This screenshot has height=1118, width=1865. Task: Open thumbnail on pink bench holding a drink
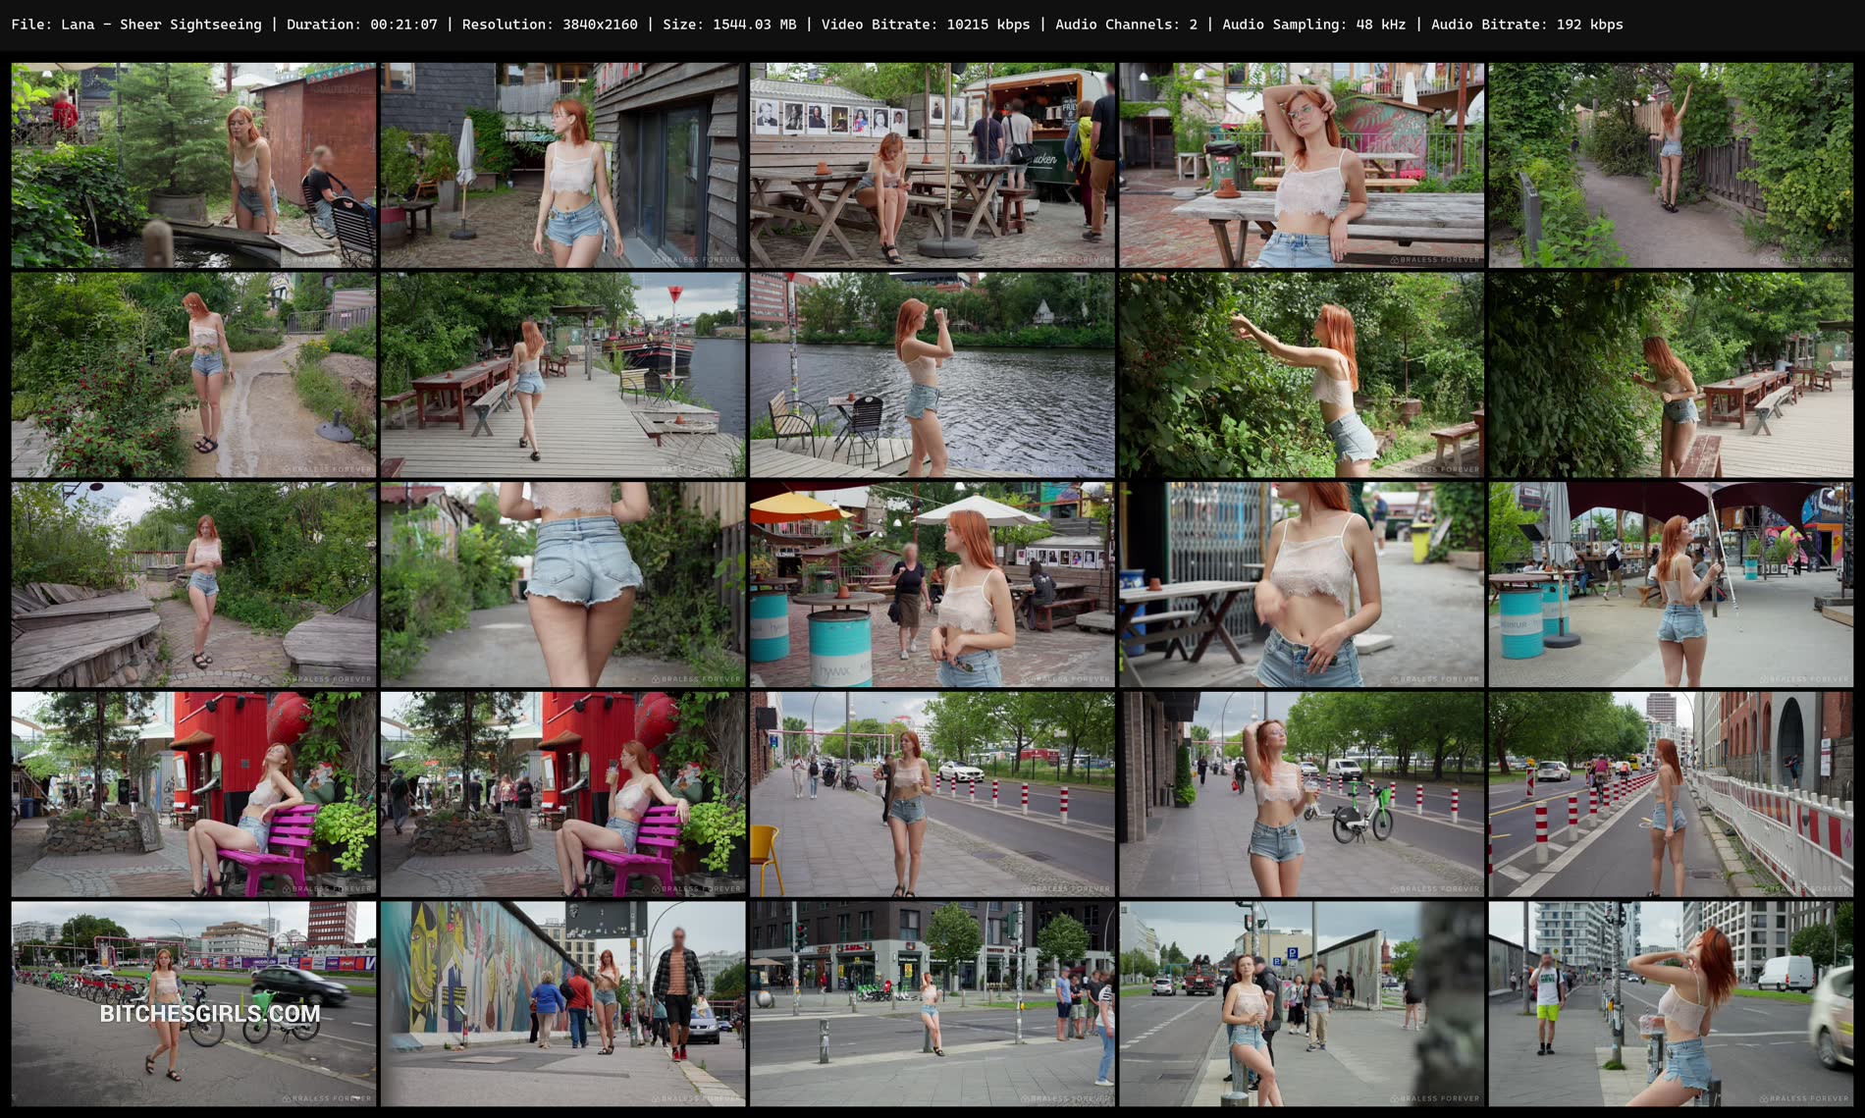click(x=562, y=794)
